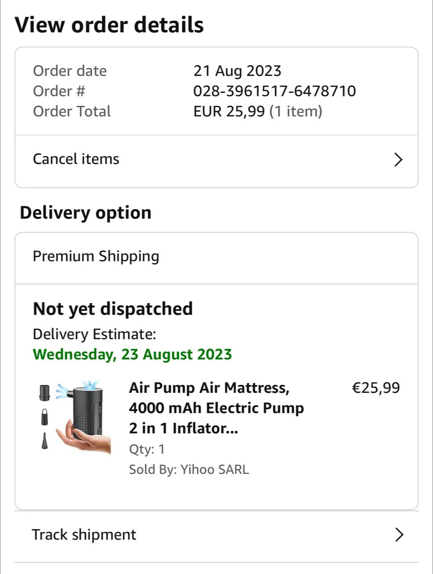Click the Order # label

pos(59,91)
